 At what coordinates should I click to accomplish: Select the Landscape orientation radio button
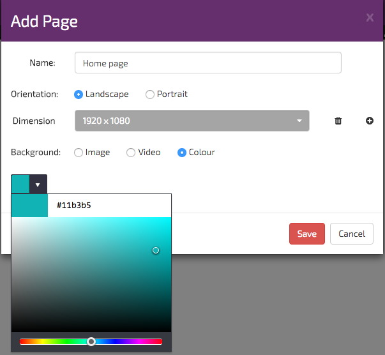[79, 94]
